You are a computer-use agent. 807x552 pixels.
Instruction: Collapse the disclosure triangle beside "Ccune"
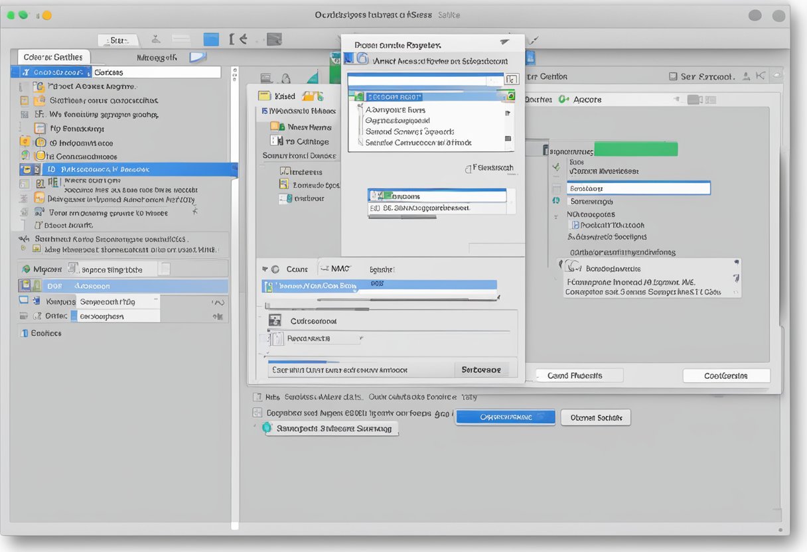pyautogui.click(x=264, y=269)
